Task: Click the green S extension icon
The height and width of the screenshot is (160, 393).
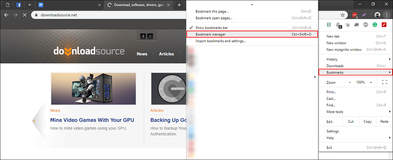Action: click(x=329, y=25)
